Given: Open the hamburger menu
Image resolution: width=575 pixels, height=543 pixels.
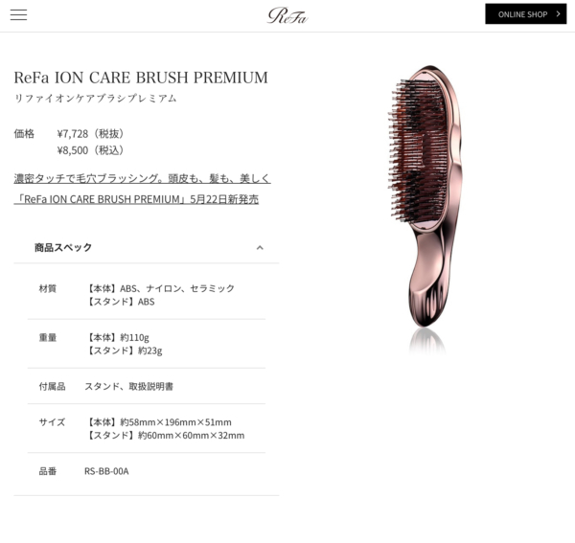Looking at the screenshot, I should pos(18,14).
